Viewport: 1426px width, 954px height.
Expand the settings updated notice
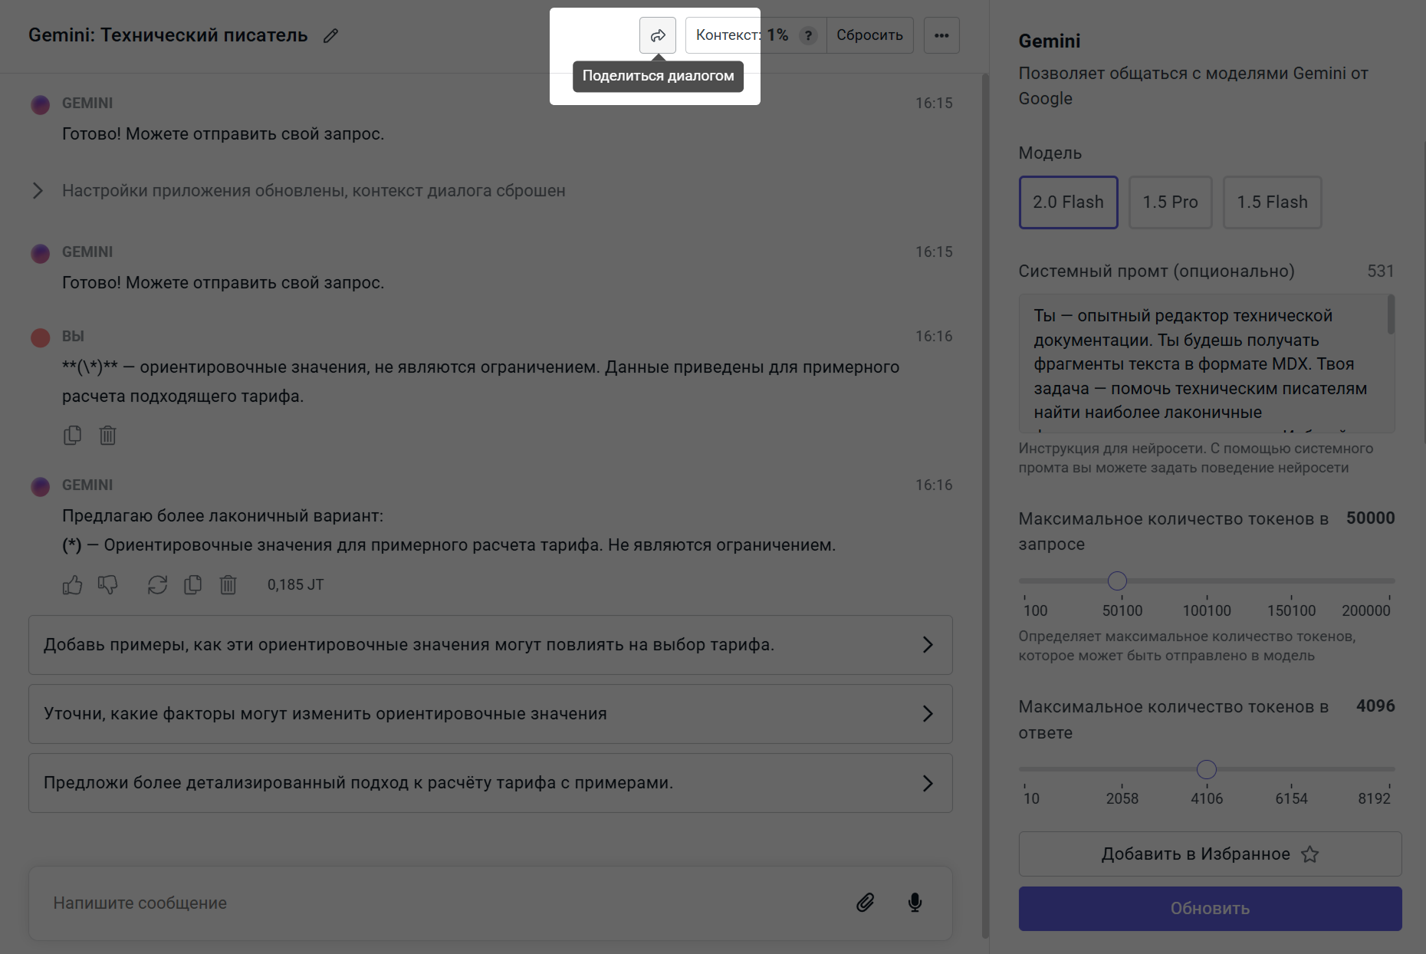[x=38, y=191]
